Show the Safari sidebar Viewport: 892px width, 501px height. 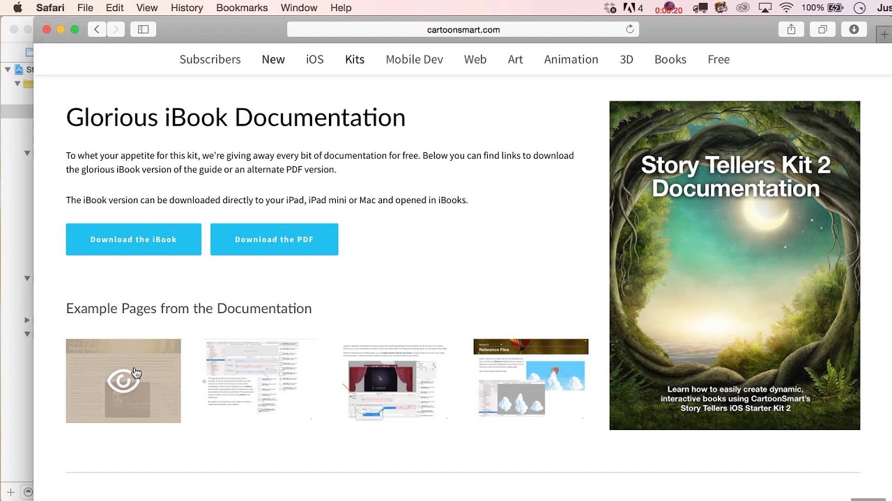143,29
